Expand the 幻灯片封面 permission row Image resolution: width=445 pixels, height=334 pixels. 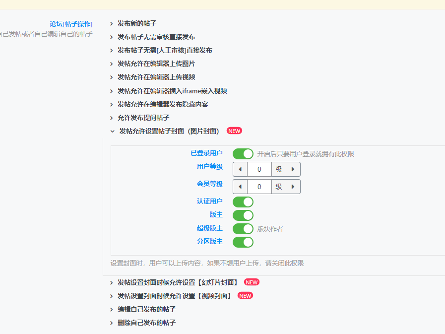click(x=177, y=282)
